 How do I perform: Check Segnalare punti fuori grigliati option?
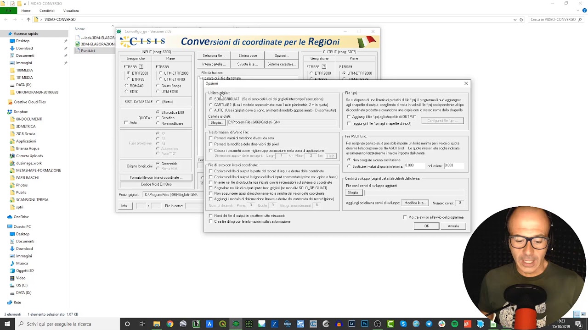pyautogui.click(x=211, y=188)
